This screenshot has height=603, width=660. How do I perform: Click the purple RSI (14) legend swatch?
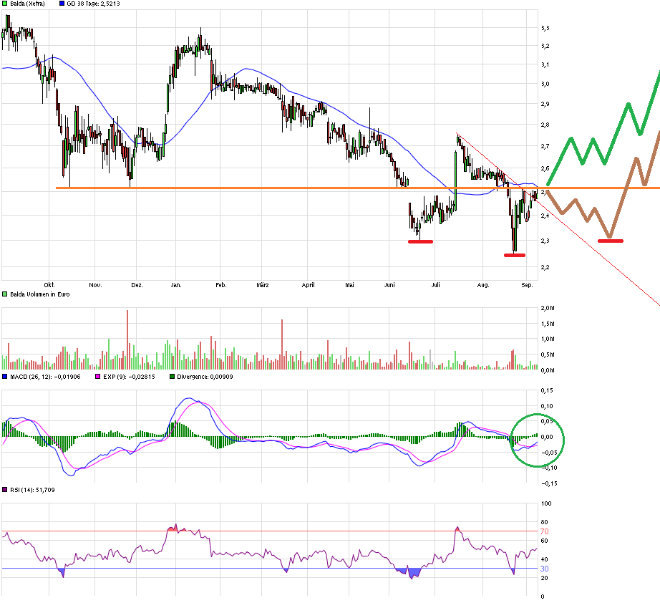5,490
